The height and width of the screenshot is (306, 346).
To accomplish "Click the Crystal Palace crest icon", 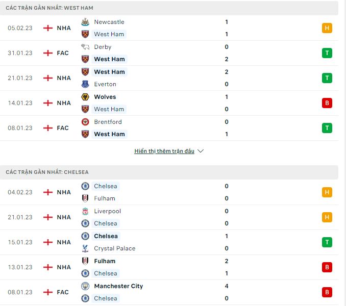I will pyautogui.click(x=85, y=248).
